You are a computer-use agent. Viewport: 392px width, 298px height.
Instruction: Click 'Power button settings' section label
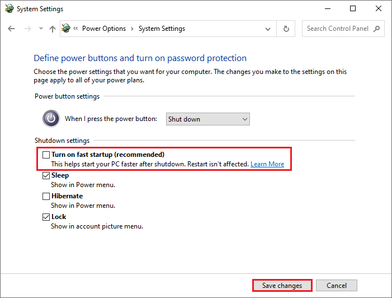tap(67, 96)
